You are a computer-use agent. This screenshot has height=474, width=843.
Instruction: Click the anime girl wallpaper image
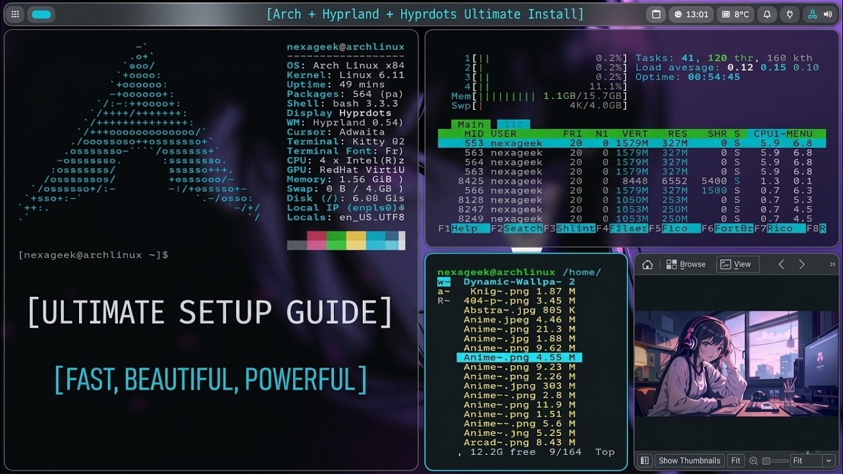coord(736,363)
